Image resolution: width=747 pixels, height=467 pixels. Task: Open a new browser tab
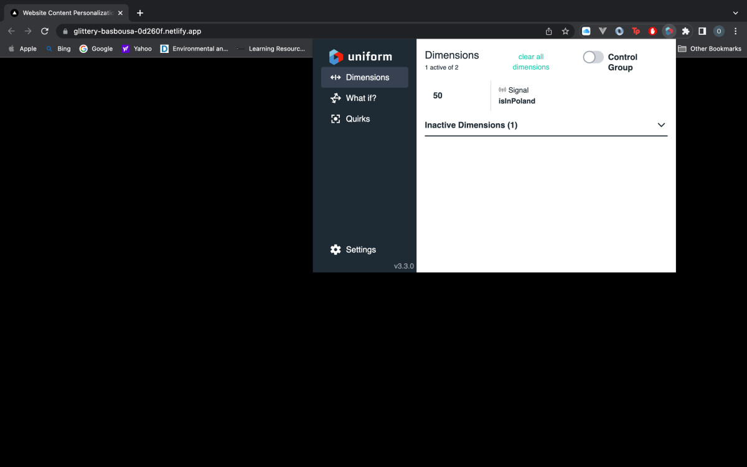point(140,13)
